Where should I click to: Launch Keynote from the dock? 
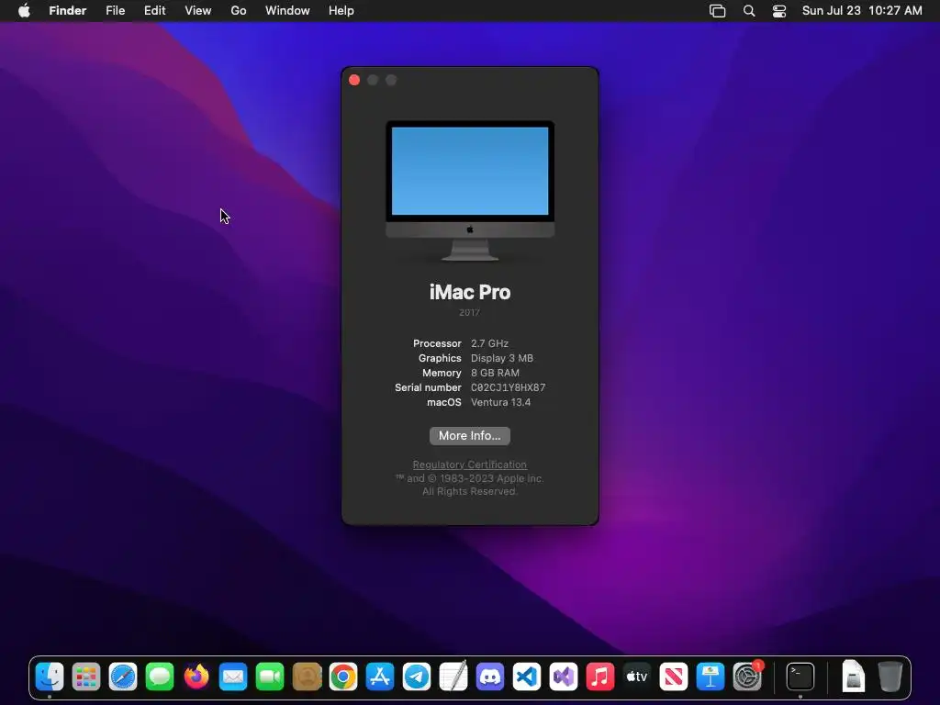point(711,677)
